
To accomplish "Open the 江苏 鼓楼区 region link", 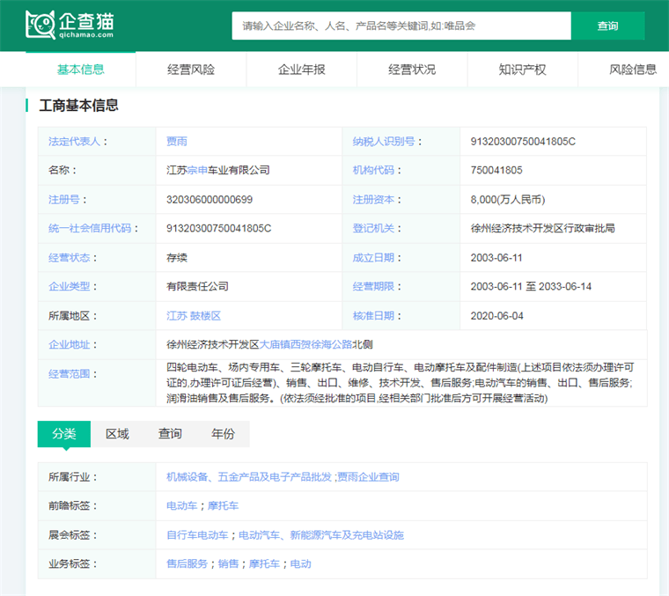I will click(x=193, y=315).
